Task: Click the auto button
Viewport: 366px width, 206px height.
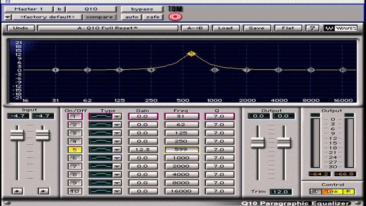Action: click(x=132, y=17)
